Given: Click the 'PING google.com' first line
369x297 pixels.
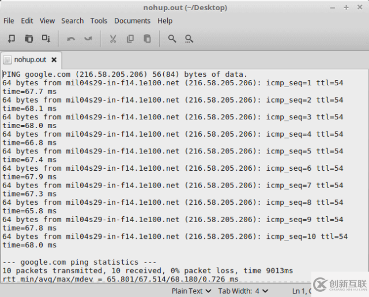Looking at the screenshot, I should [x=125, y=74].
